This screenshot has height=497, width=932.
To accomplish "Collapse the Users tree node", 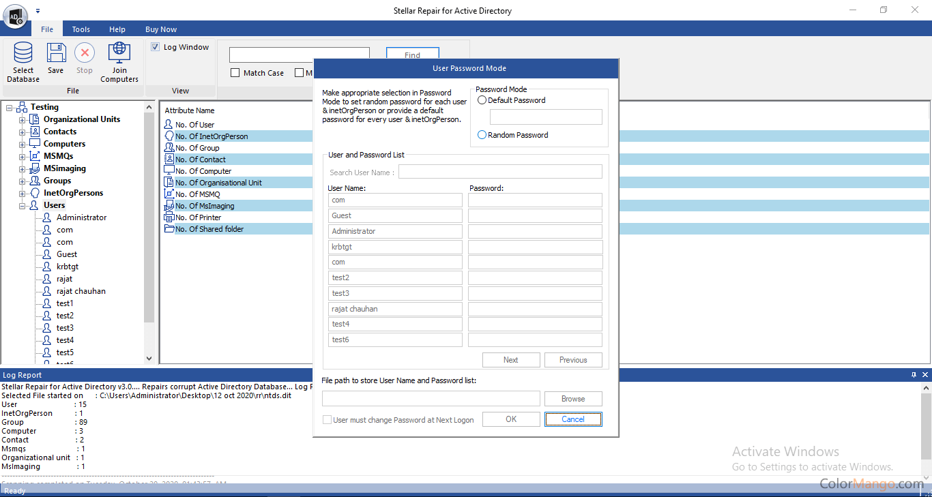I will pyautogui.click(x=22, y=206).
